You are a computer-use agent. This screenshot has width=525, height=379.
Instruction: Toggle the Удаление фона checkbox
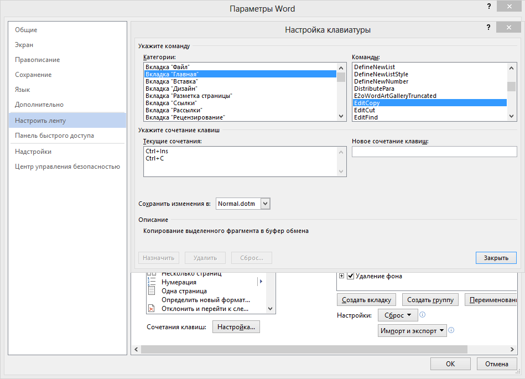coord(351,276)
